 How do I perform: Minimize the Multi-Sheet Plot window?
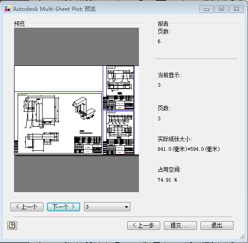[206, 9]
